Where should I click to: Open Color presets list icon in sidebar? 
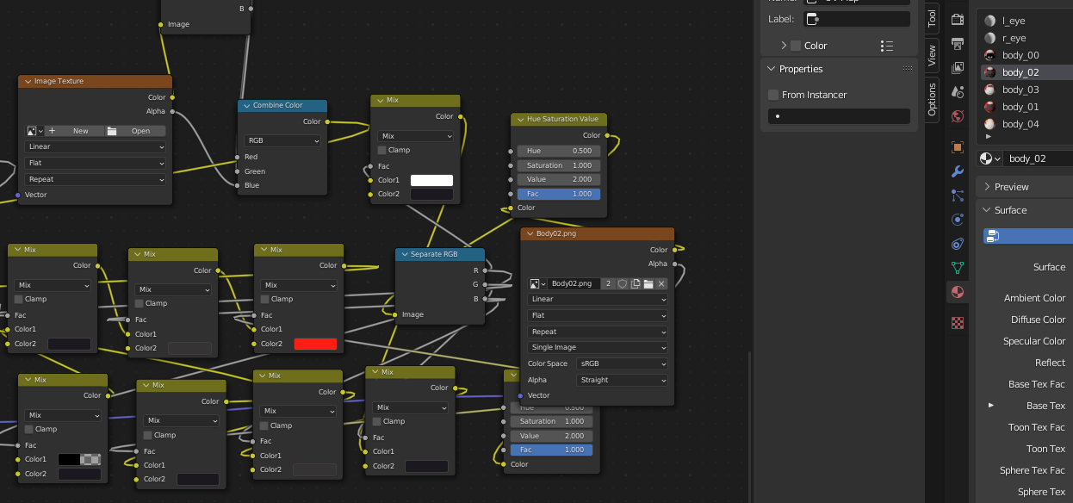coord(887,46)
